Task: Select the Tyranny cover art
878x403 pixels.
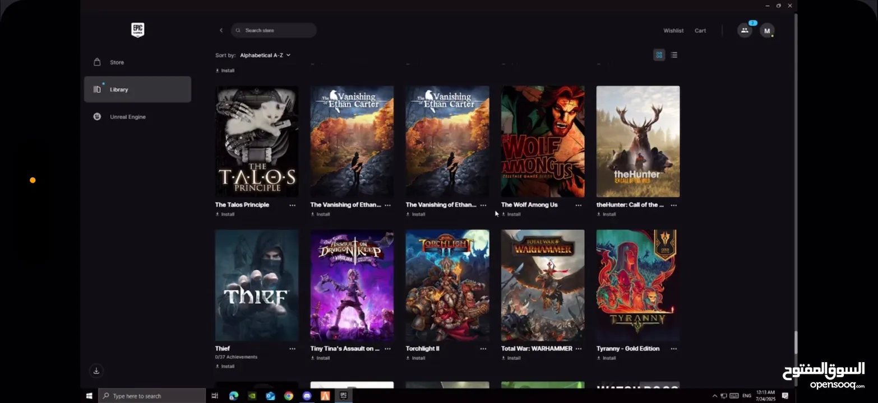Action: click(x=638, y=285)
